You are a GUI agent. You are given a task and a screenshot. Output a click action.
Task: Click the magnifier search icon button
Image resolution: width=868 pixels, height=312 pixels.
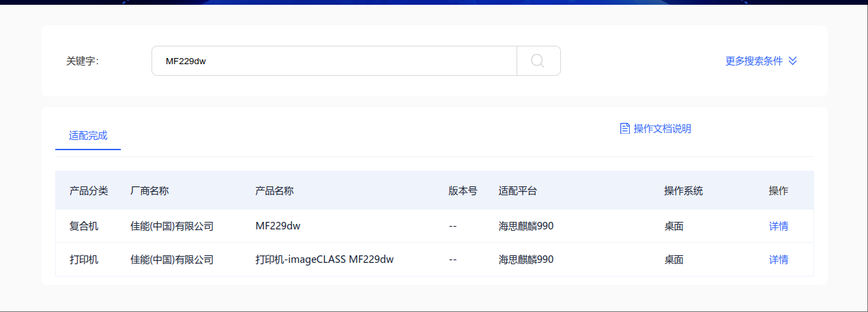[538, 61]
